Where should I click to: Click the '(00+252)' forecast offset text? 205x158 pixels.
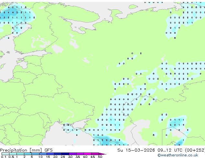(195, 150)
